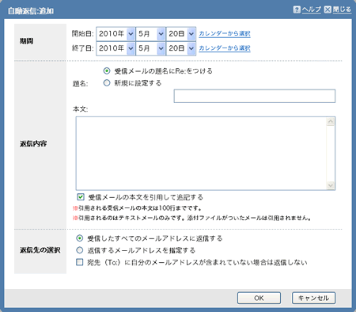Open the ヘルプ help icon
Viewport: 356px width, 312px height.
[297, 10]
